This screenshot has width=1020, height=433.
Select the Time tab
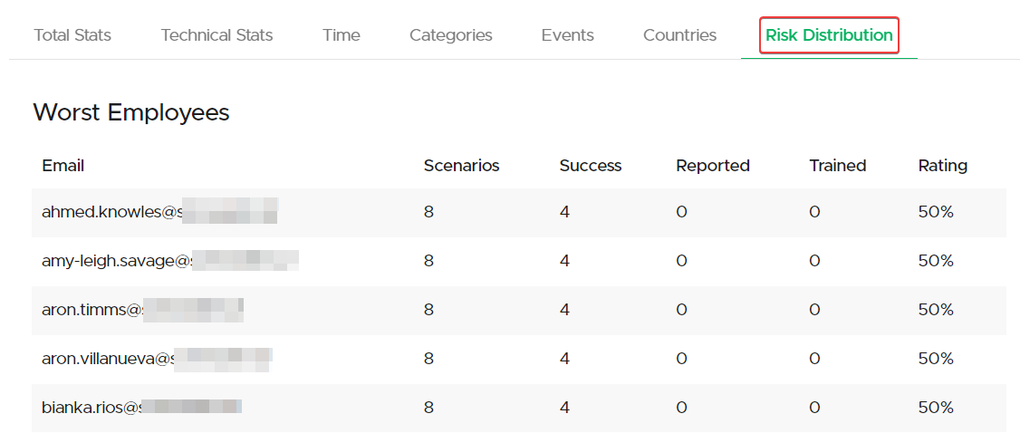pos(341,35)
